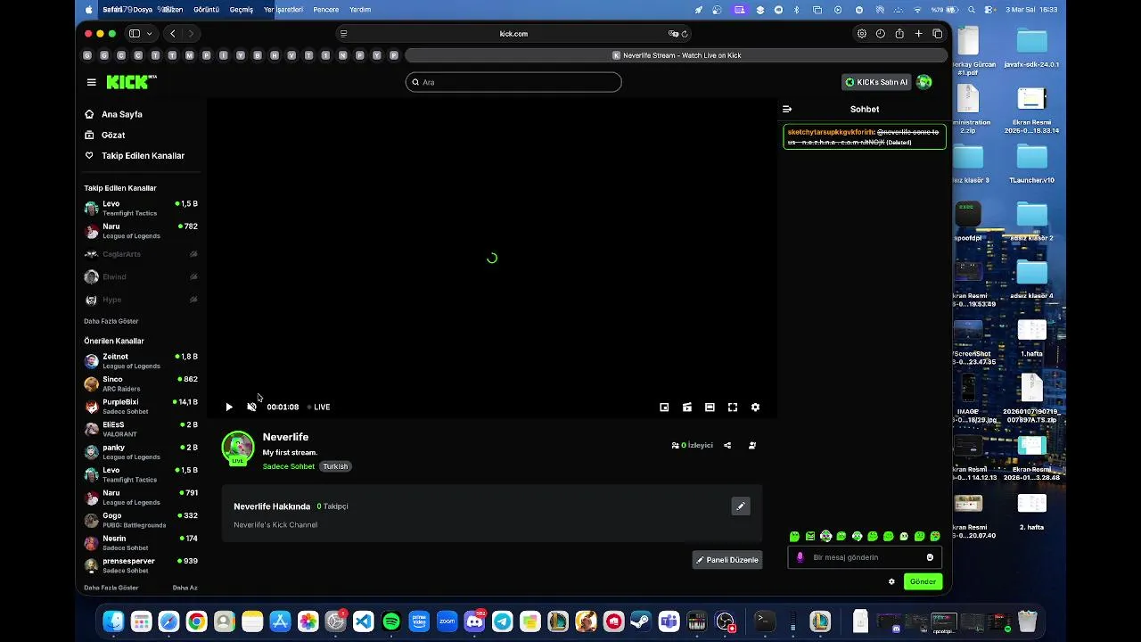Open Pencere menu in menu bar
Screen dimensions: 1141x642
[x=325, y=10]
